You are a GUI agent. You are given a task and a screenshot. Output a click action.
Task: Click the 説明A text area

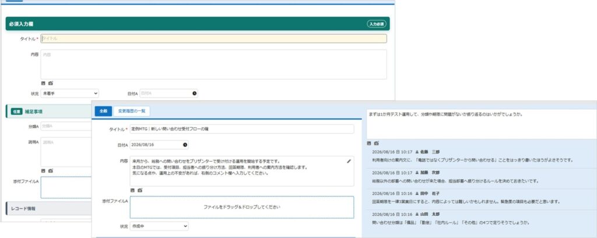66,152
